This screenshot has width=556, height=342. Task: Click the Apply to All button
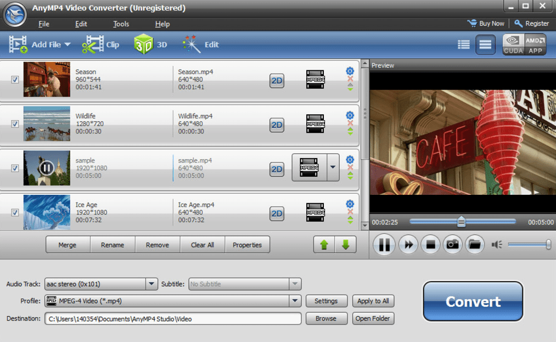pos(373,301)
